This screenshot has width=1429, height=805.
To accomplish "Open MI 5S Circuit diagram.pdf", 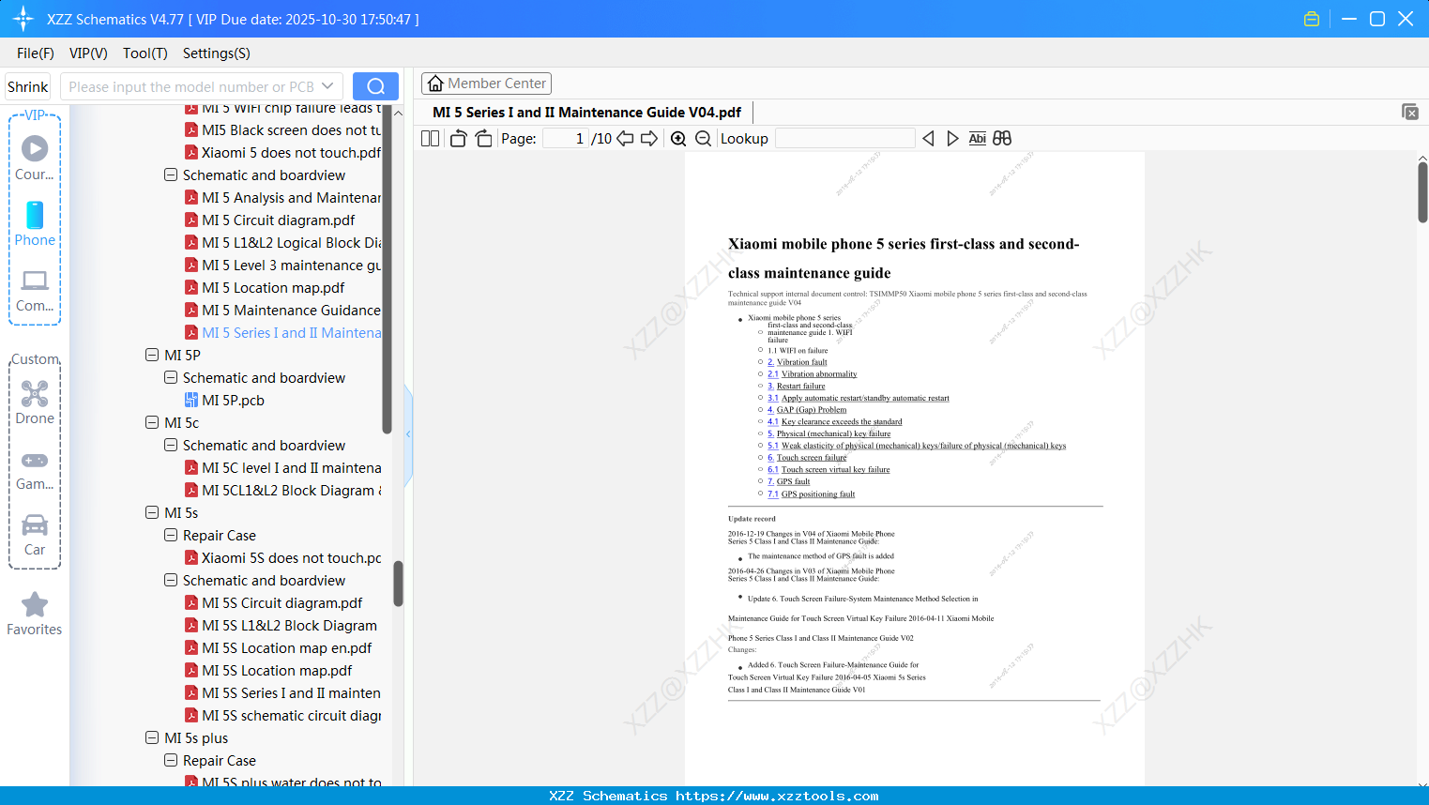I will click(x=273, y=603).
